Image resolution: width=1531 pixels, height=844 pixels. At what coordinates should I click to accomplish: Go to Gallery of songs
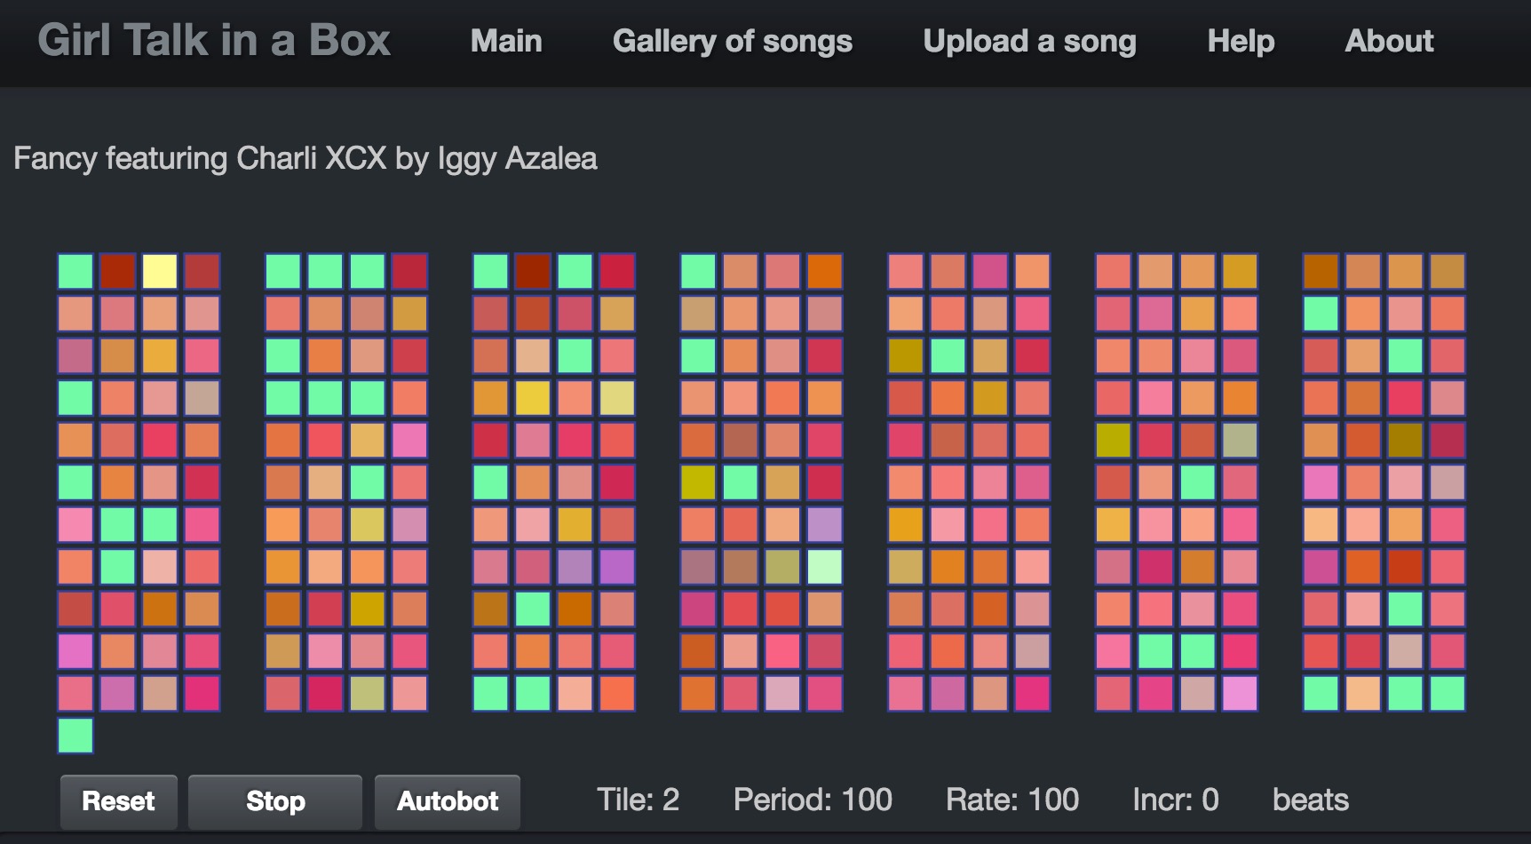pos(732,41)
